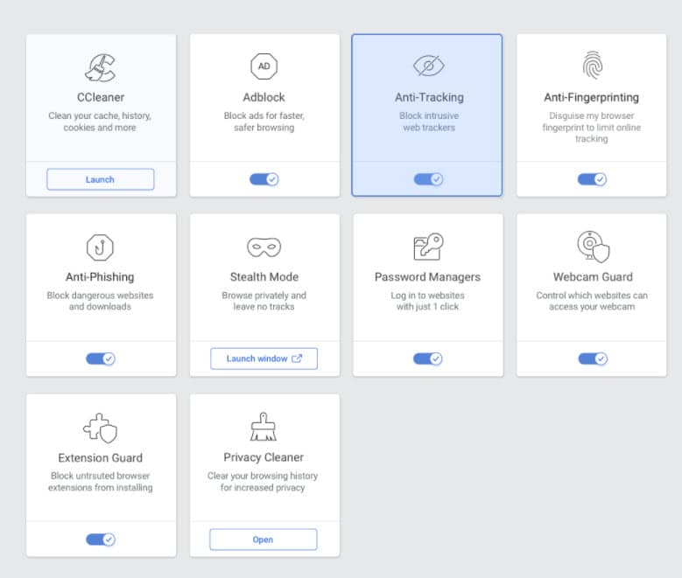
Task: Select the Privacy Cleaner heading
Action: coord(264,457)
